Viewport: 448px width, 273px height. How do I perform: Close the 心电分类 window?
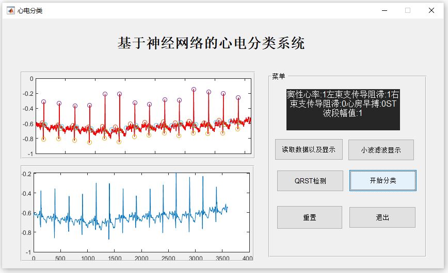[x=431, y=10]
